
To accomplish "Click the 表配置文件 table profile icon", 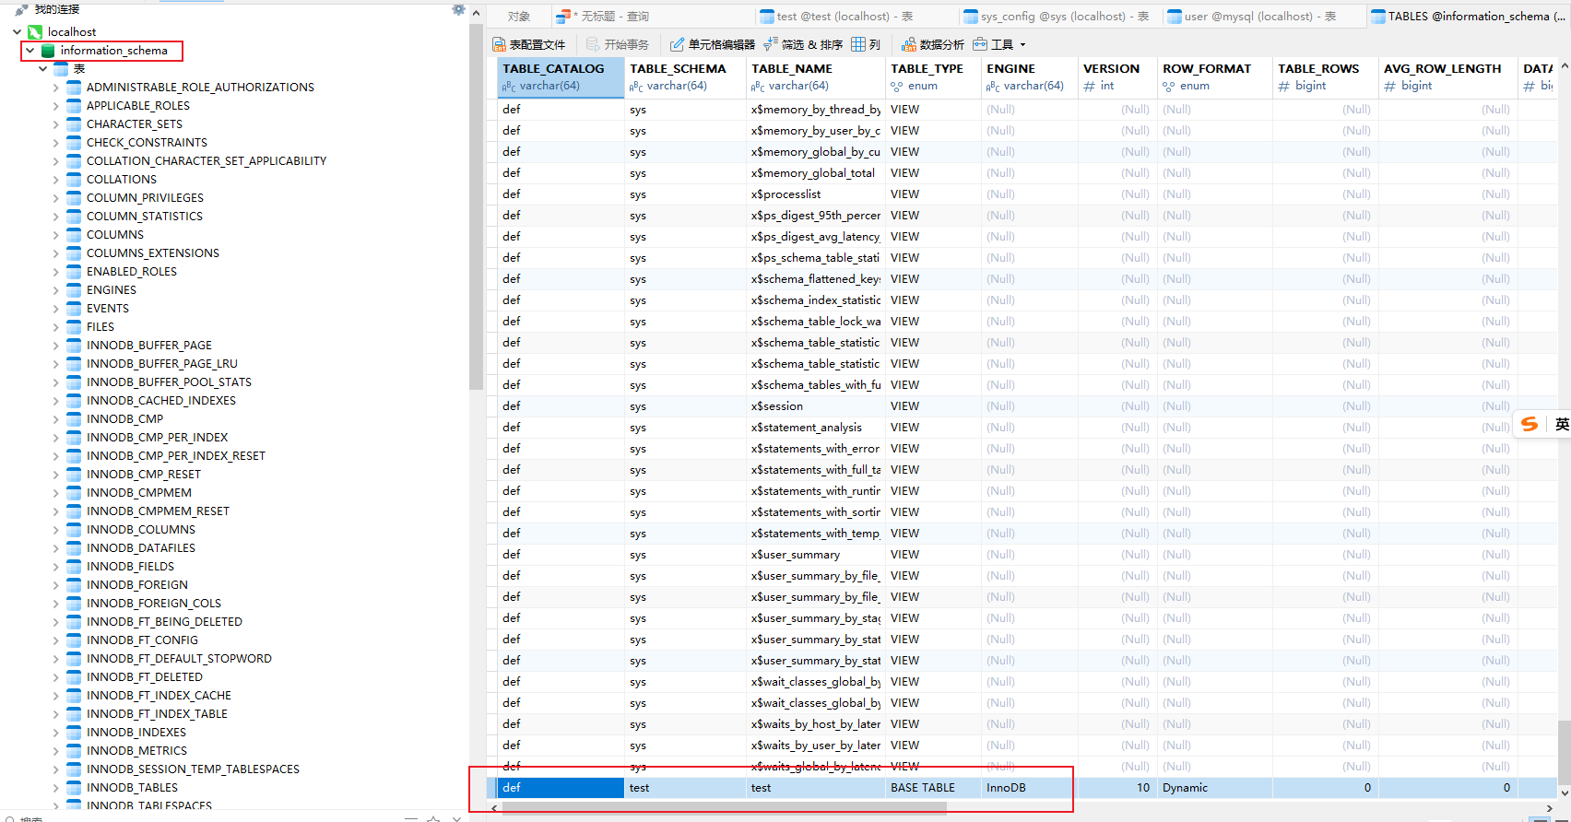I will [499, 44].
